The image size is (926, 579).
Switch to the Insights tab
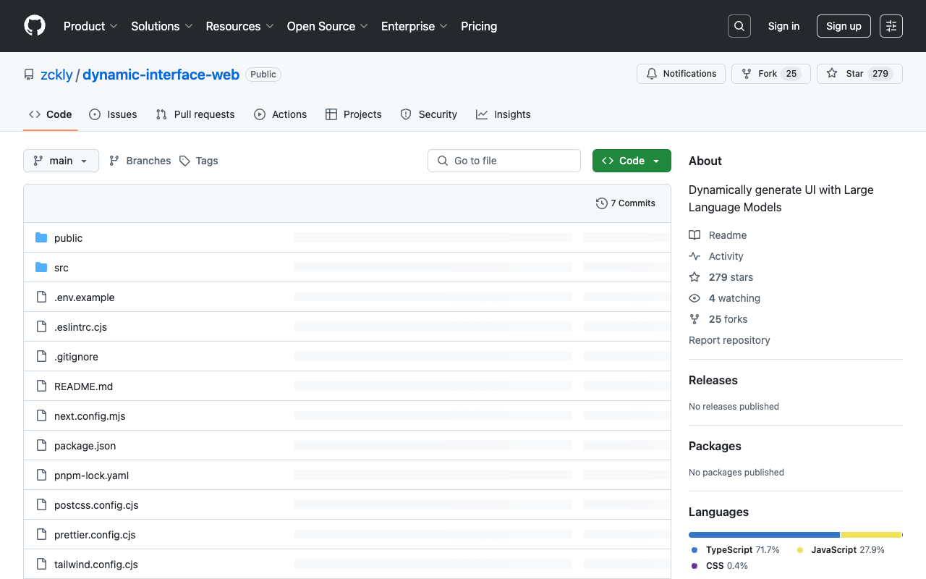[x=504, y=114]
